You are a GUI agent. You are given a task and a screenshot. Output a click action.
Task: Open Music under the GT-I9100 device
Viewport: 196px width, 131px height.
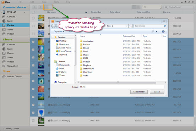coord(10,21)
